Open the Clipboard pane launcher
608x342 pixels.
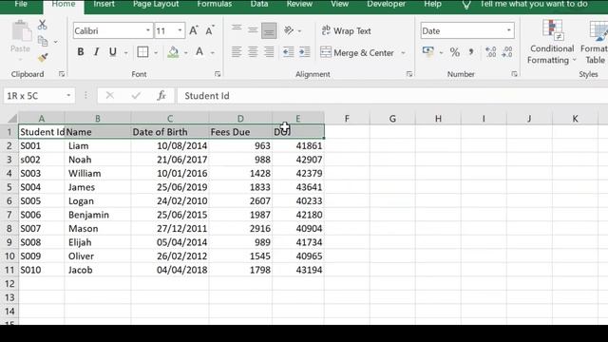pyautogui.click(x=62, y=74)
